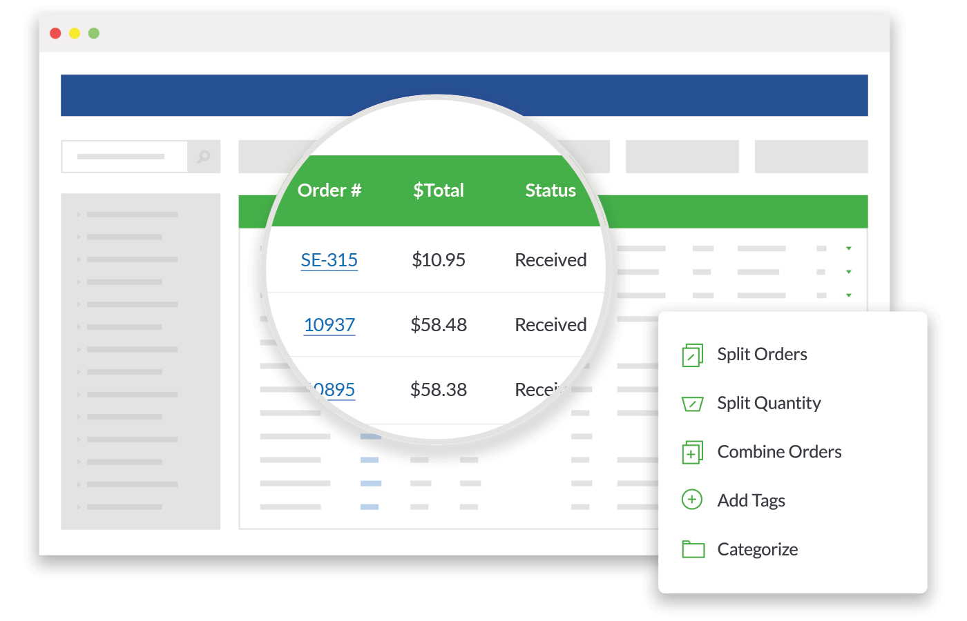Screen dimensions: 967x621
Task: Choose Categorize from the actions menu
Action: pos(757,549)
